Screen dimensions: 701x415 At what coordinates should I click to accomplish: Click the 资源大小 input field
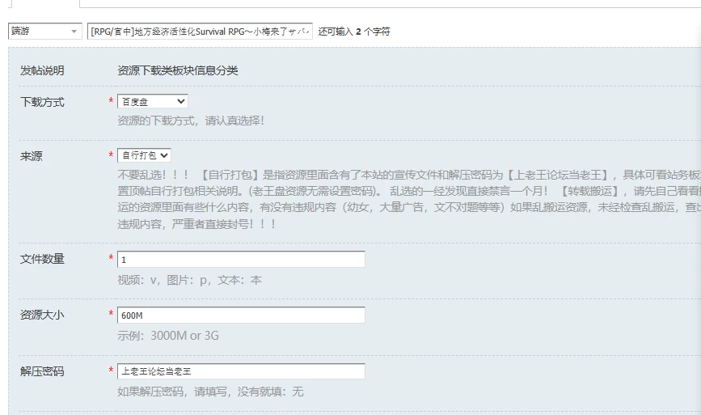241,315
